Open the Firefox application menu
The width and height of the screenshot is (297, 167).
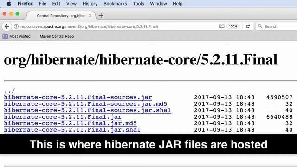point(25,4)
